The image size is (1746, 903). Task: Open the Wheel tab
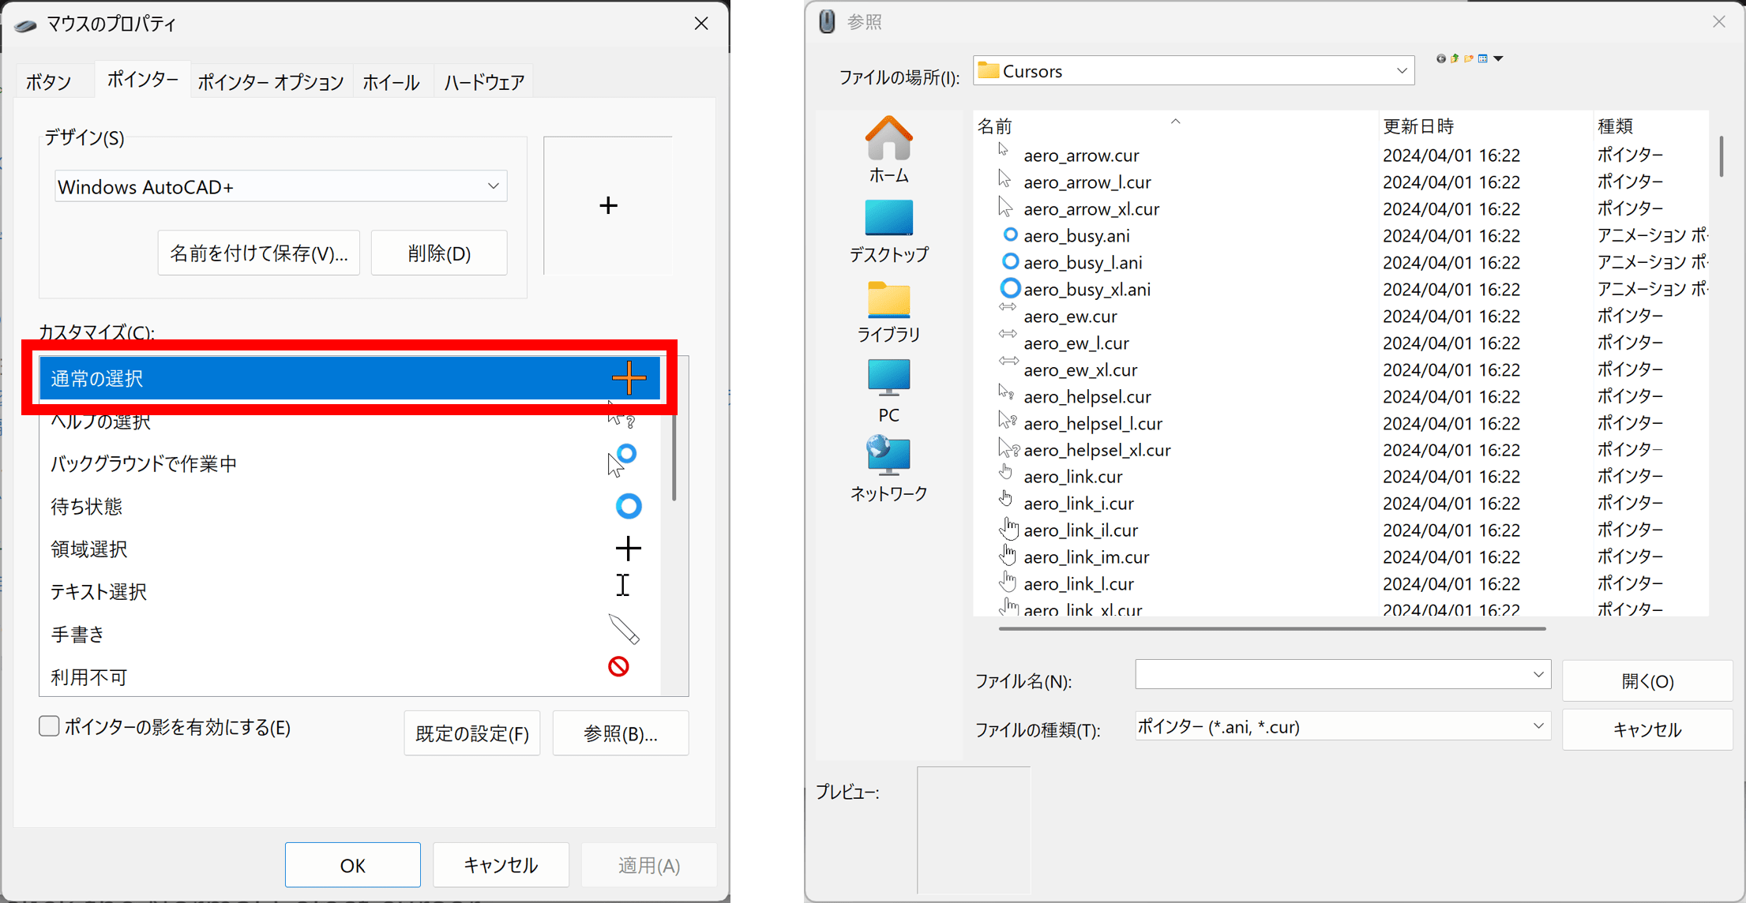click(391, 82)
